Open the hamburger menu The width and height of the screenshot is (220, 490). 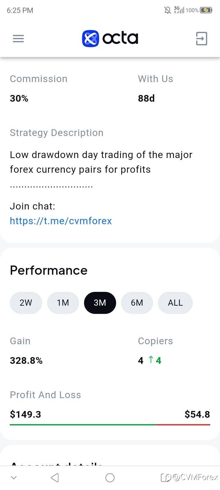18,39
